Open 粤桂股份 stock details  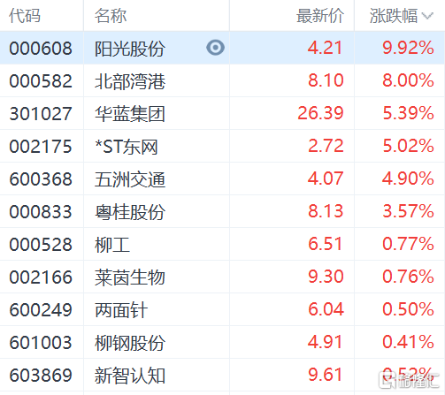130,212
